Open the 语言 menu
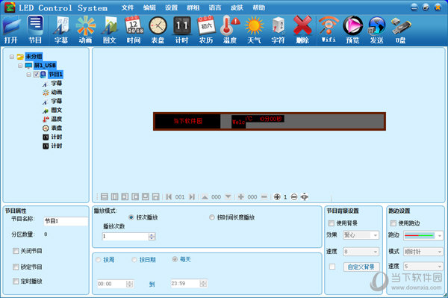This screenshot has height=298, width=448. pyautogui.click(x=215, y=7)
